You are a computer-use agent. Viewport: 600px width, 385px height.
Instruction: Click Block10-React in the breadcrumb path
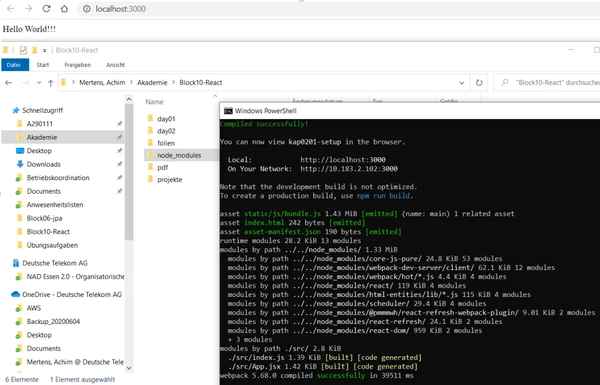201,83
